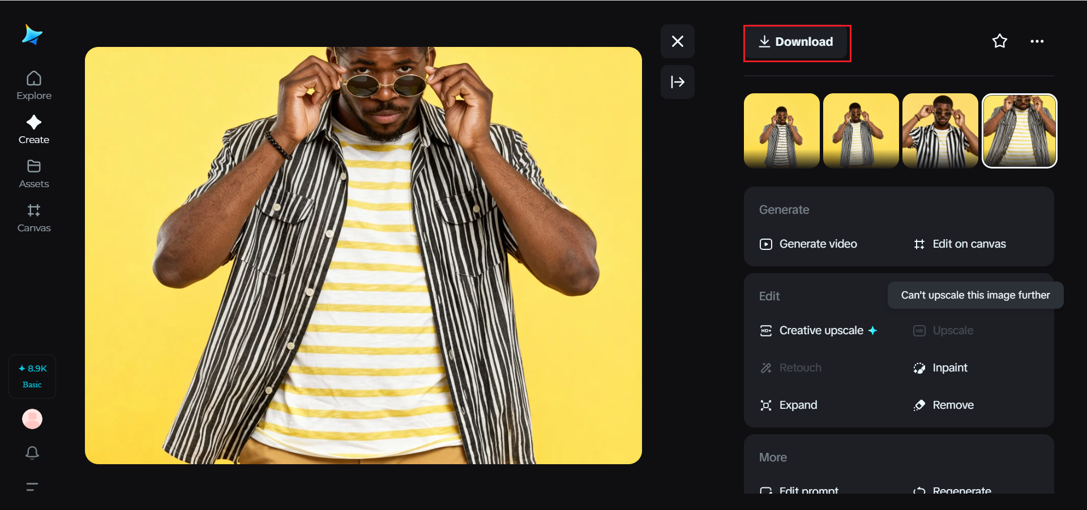Toggle the favorite star
The width and height of the screenshot is (1087, 510).
1000,41
